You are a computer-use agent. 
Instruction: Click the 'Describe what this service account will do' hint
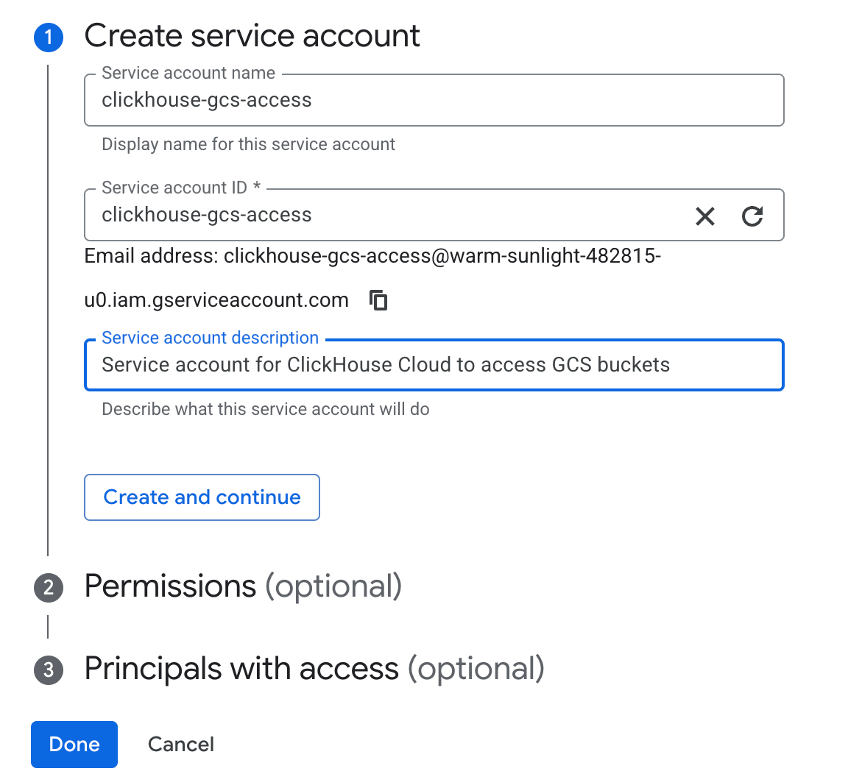coord(265,409)
